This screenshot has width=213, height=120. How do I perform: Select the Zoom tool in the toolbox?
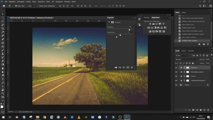coord(3,93)
